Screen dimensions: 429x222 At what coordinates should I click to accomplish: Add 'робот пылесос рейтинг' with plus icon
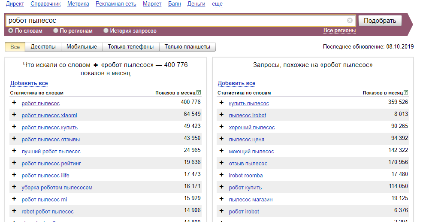[x=14, y=163]
